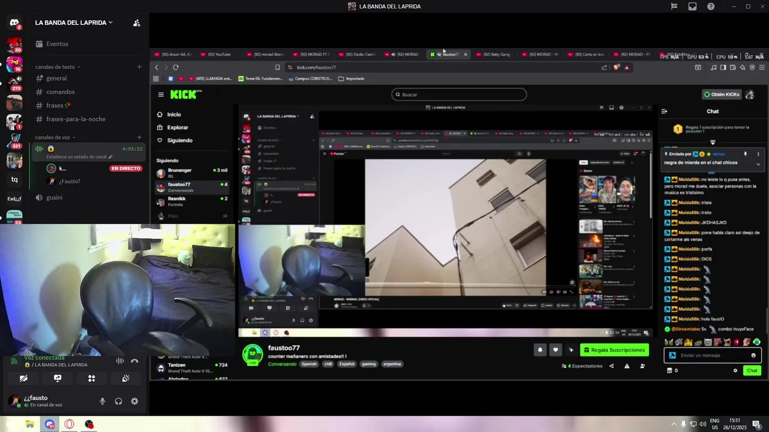This screenshot has width=769, height=432.
Task: Expand the gift leaderboard arrow in chat
Action: [x=713, y=142]
